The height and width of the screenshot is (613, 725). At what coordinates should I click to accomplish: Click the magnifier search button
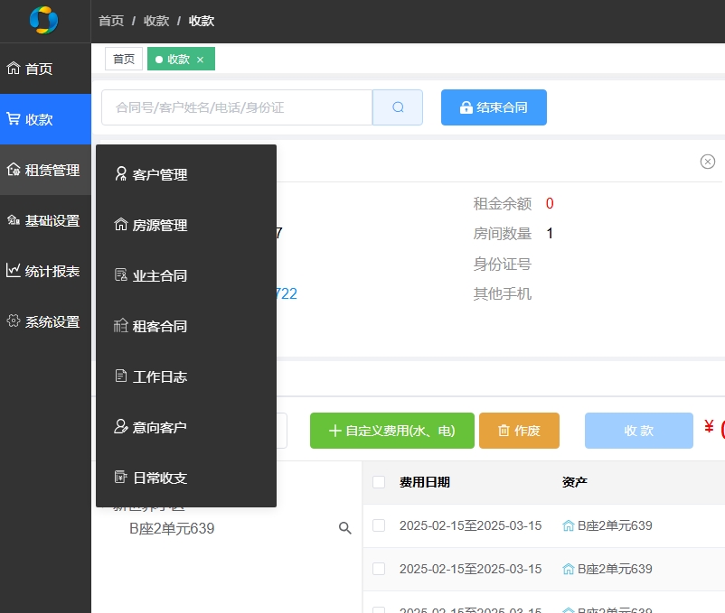pyautogui.click(x=398, y=107)
